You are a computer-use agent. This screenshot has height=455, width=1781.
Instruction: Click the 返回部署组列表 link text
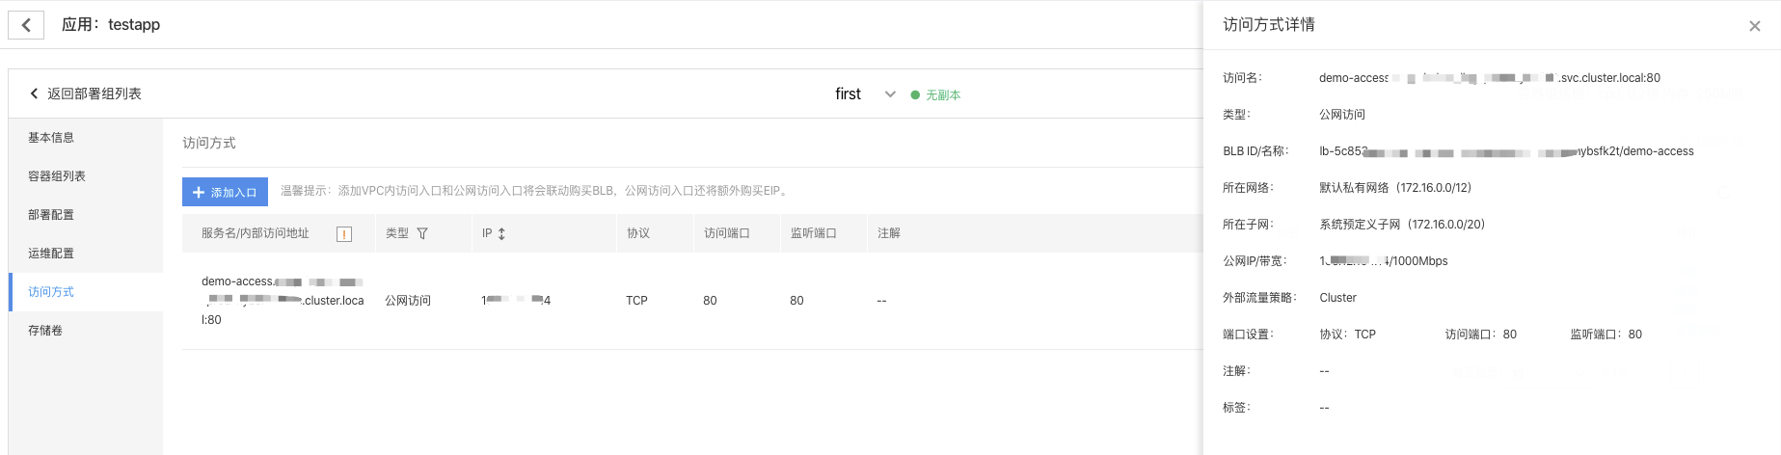coord(94,94)
